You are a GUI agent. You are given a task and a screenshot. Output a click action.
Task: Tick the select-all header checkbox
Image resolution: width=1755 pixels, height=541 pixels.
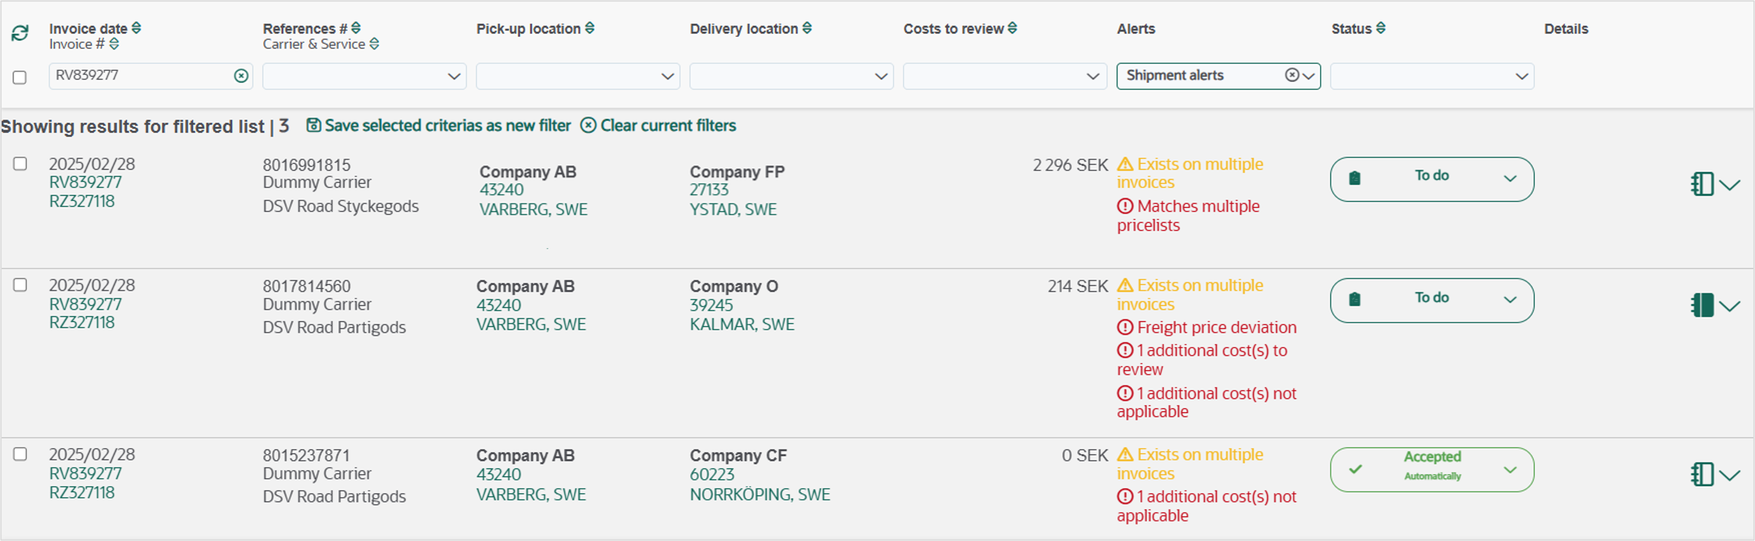[20, 77]
